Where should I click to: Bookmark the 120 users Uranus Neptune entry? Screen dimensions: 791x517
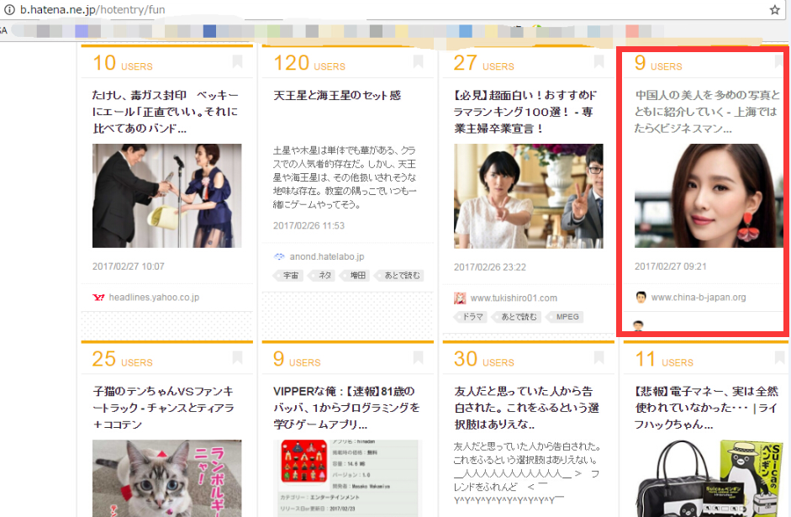419,61
